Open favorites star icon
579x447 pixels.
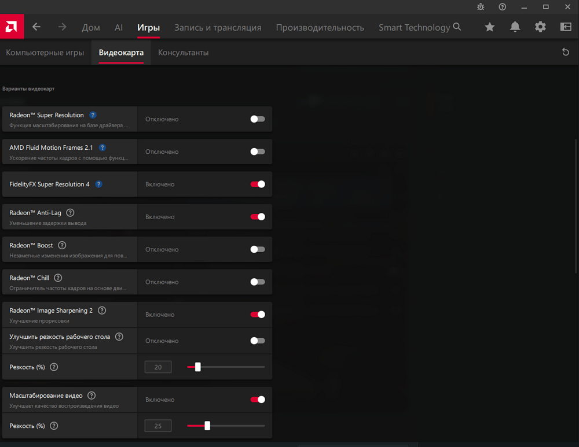pos(490,27)
